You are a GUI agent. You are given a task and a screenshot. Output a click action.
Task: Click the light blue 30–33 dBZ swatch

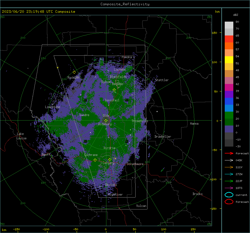click(x=229, y=108)
